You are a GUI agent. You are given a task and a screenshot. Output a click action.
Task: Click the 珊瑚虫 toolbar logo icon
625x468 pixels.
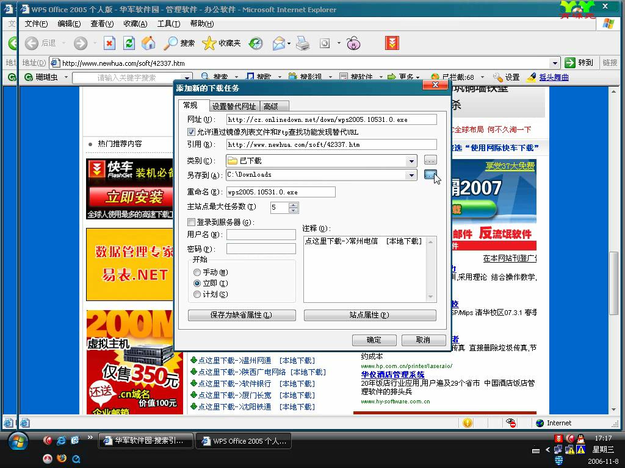point(29,77)
